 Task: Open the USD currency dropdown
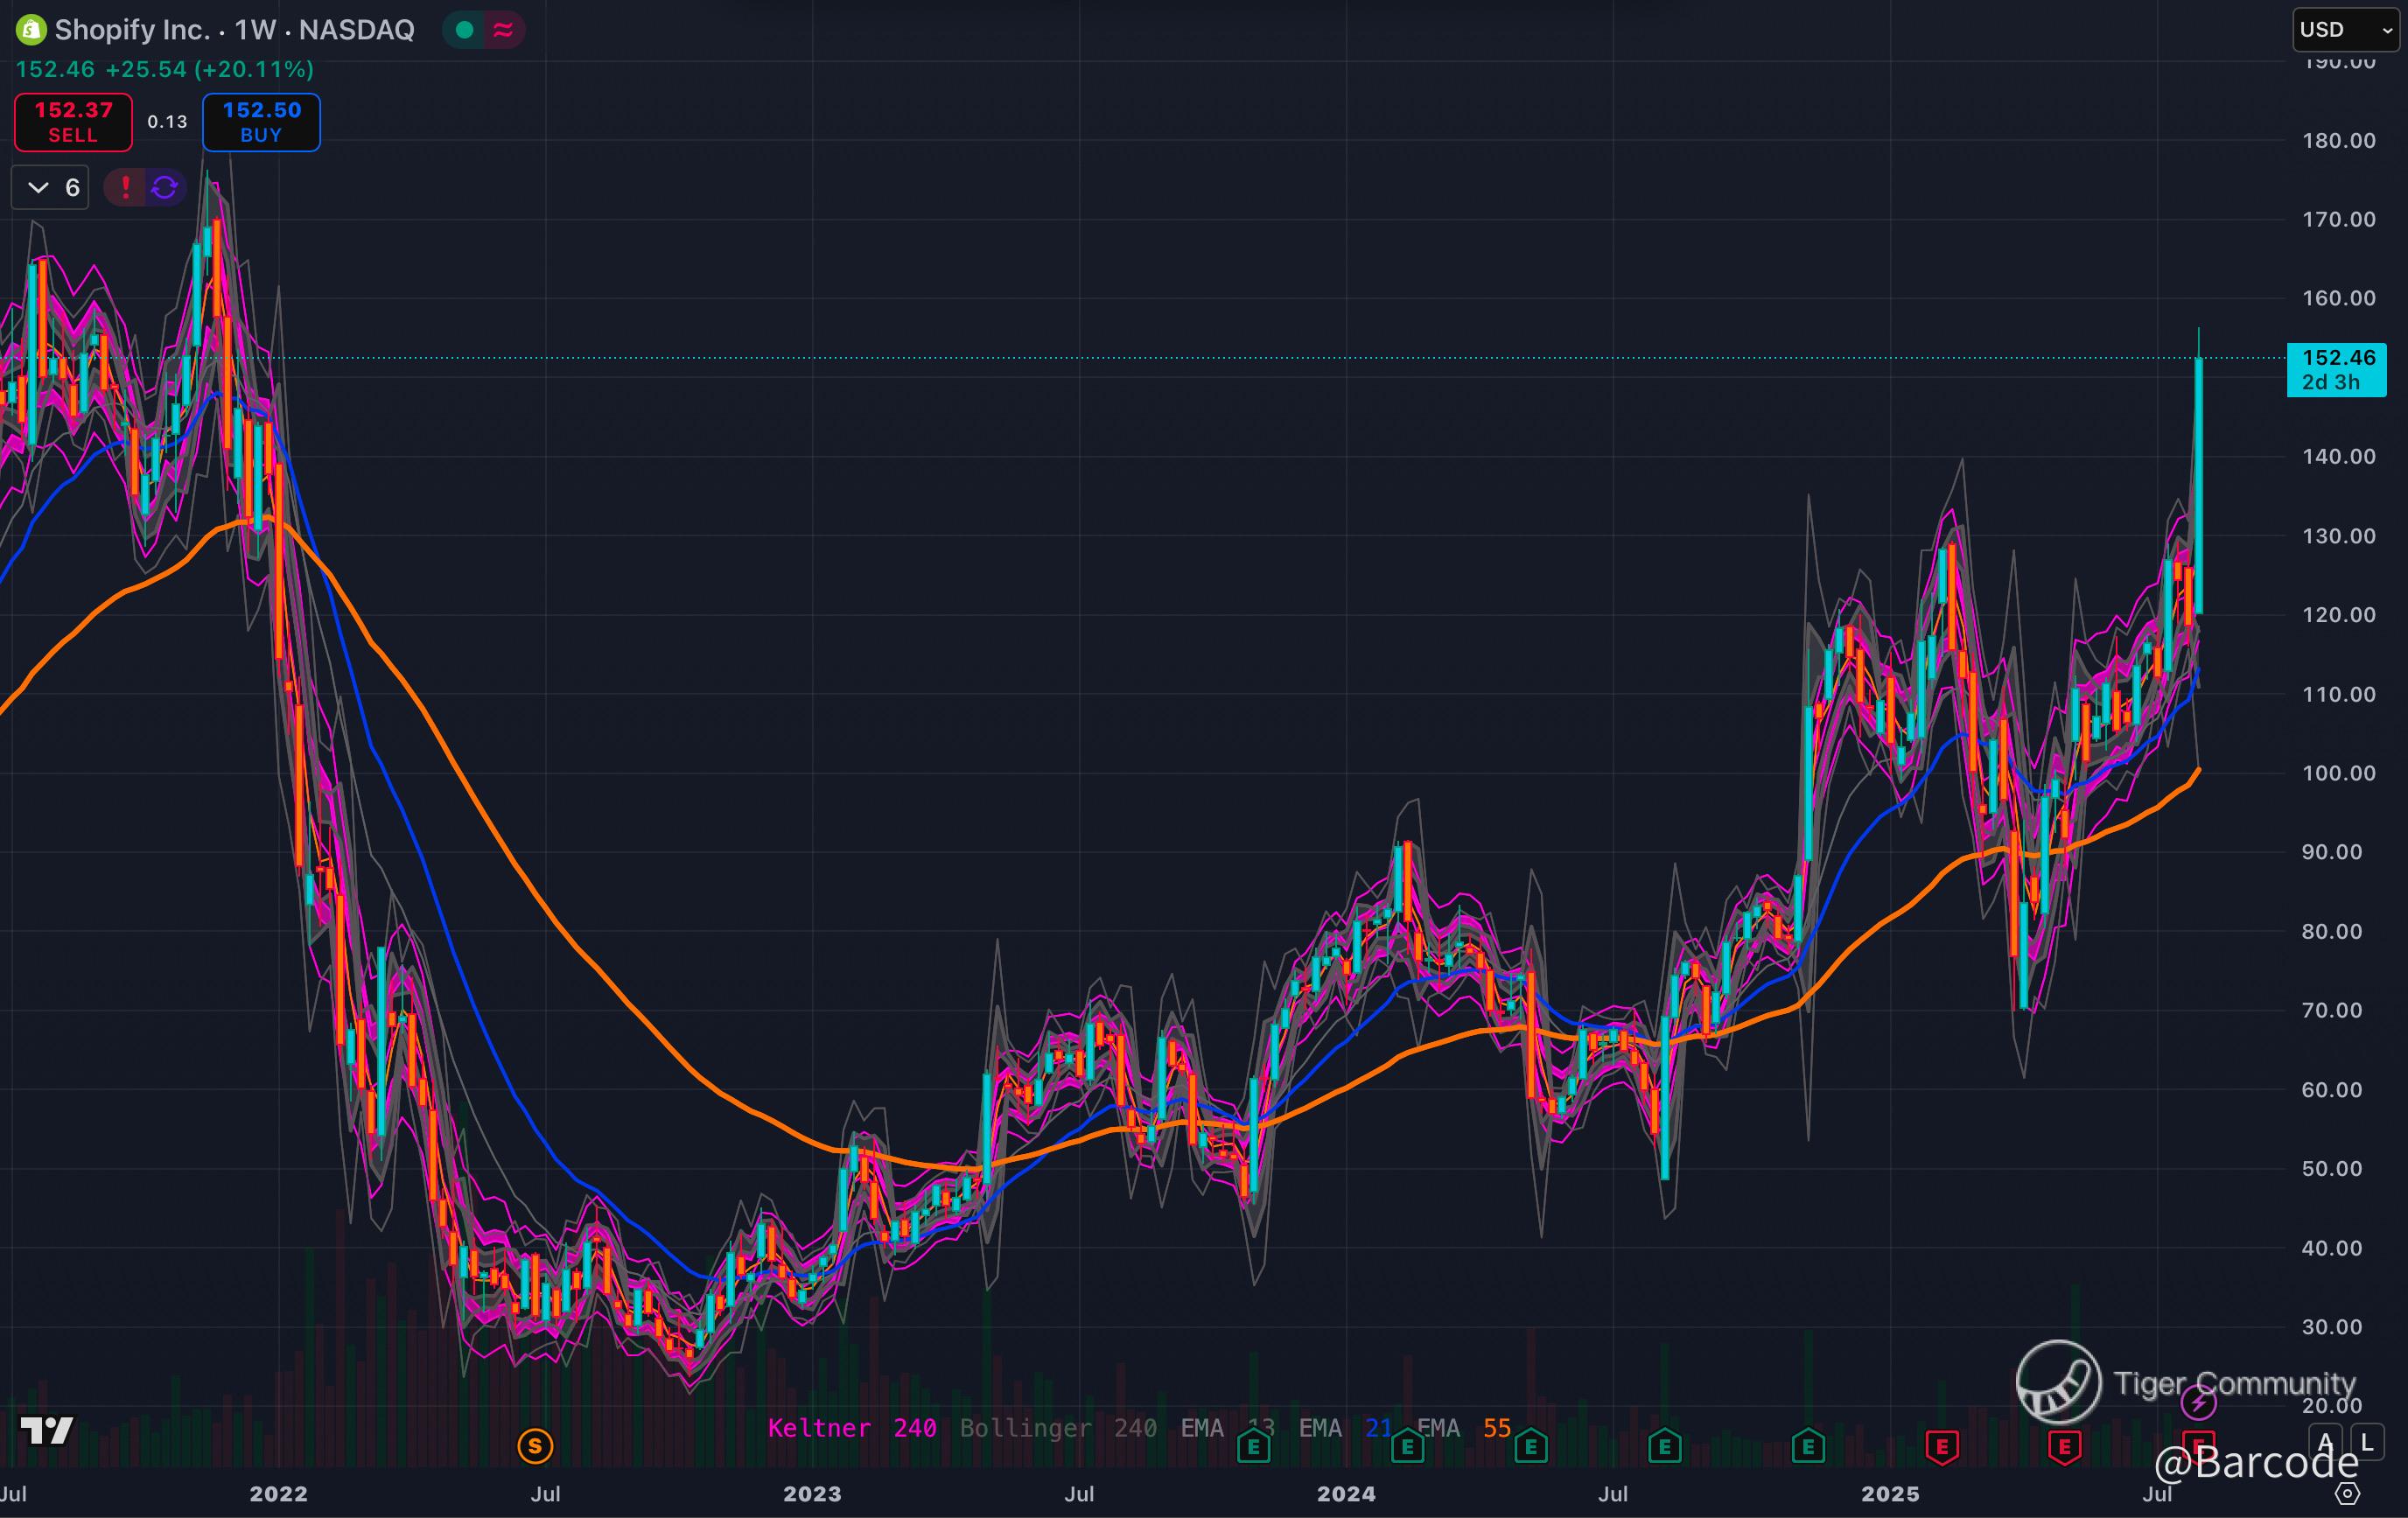(2344, 30)
